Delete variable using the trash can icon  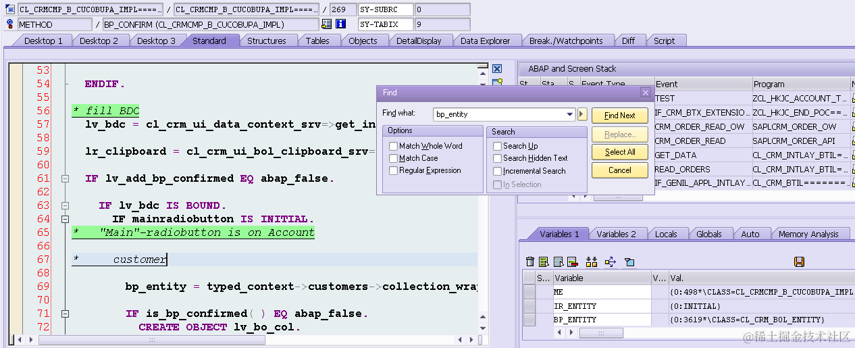[530, 262]
